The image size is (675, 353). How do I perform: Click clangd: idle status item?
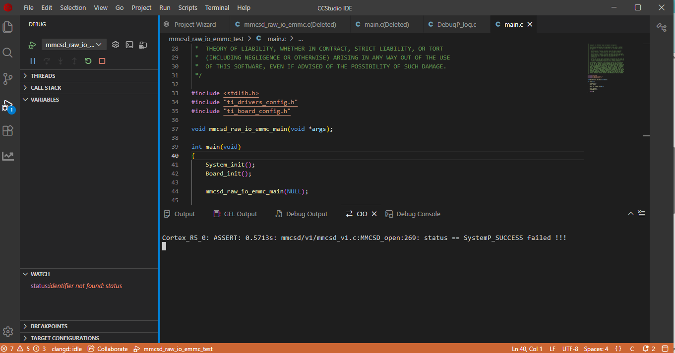tap(67, 349)
